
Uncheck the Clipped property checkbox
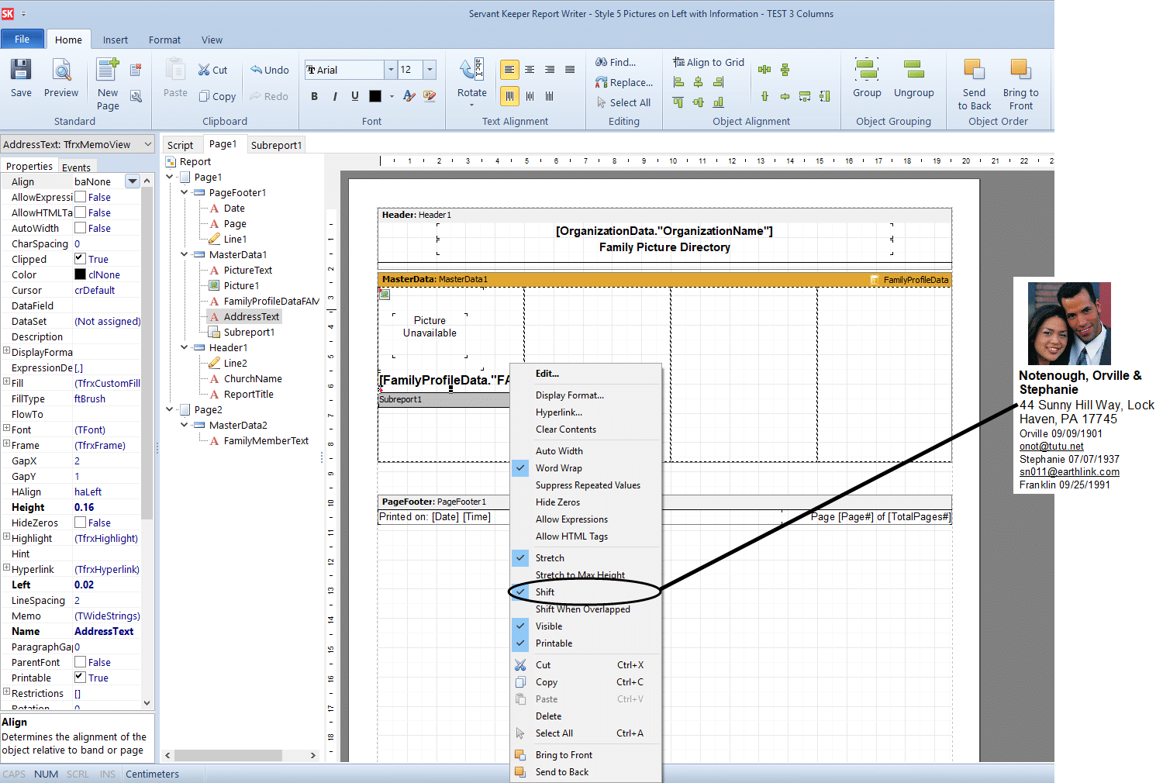pyautogui.click(x=80, y=258)
